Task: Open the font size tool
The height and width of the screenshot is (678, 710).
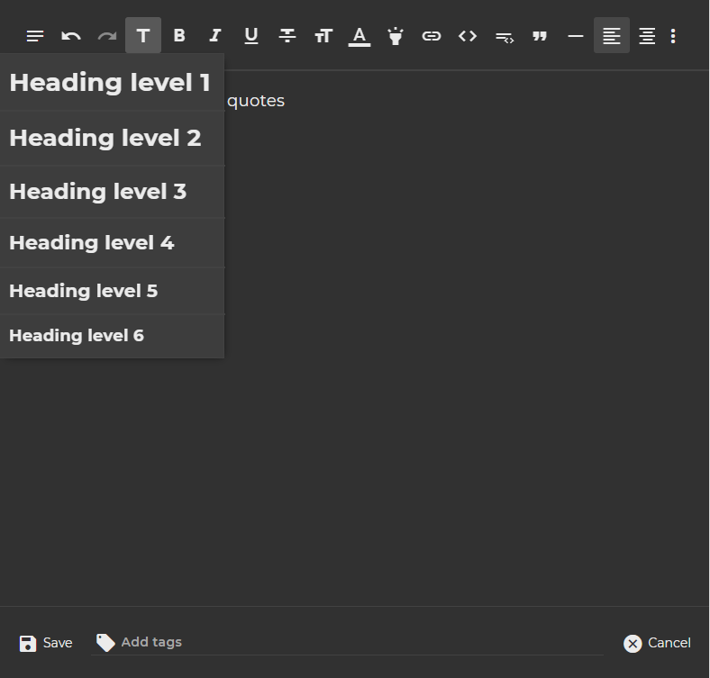Action: coord(323,36)
